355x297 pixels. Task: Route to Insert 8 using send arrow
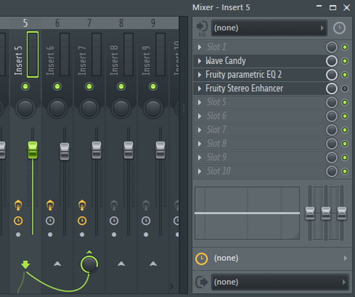click(x=121, y=264)
